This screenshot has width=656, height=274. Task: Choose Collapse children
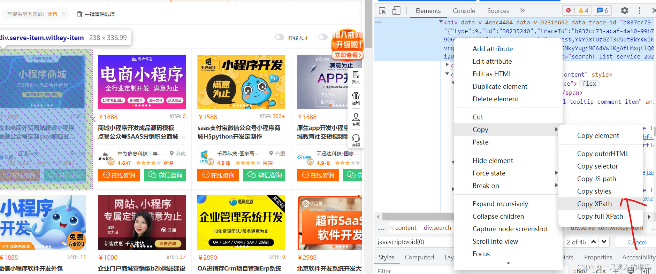coord(508,216)
